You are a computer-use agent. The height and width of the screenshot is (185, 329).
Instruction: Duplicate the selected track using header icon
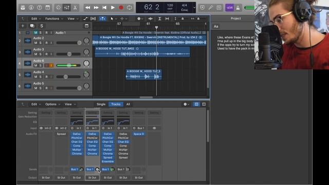pos(32,26)
